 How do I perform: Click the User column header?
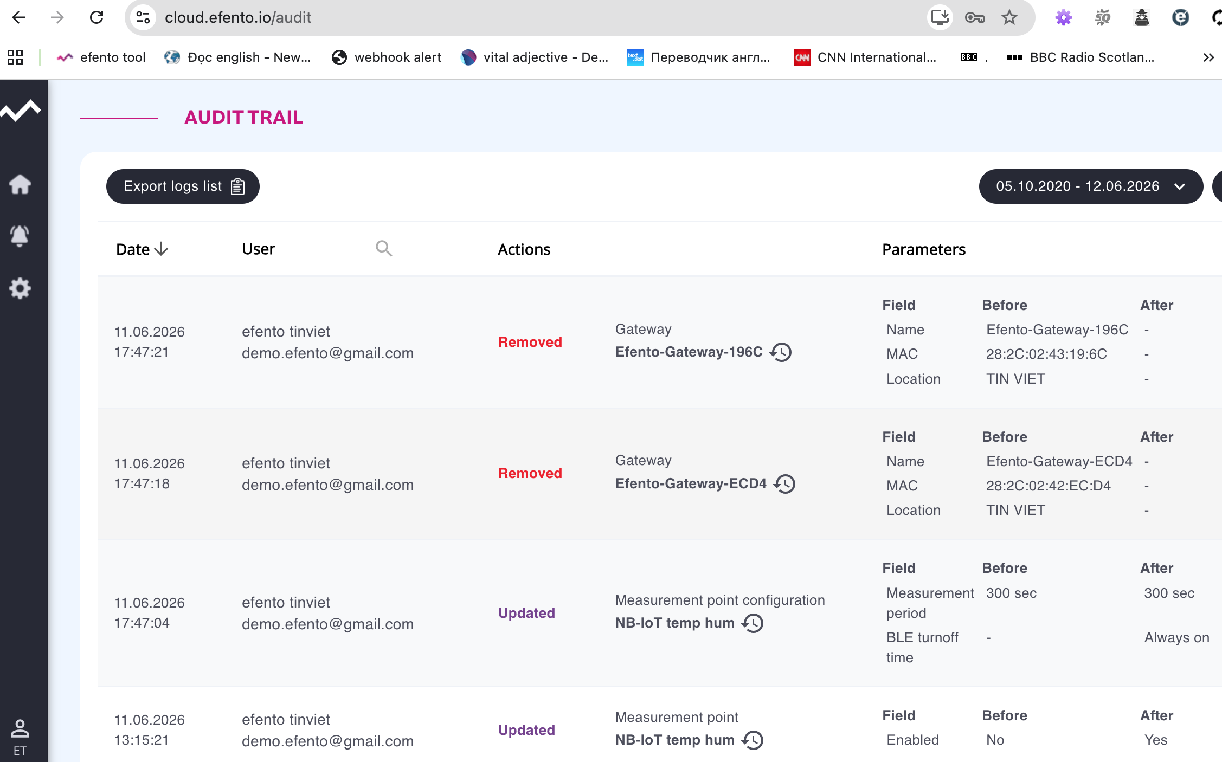(x=259, y=249)
